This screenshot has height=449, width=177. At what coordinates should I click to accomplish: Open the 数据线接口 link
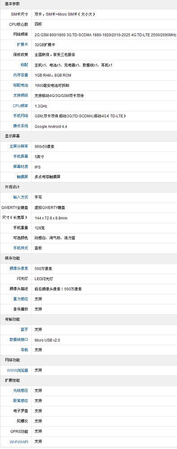pos(19,340)
